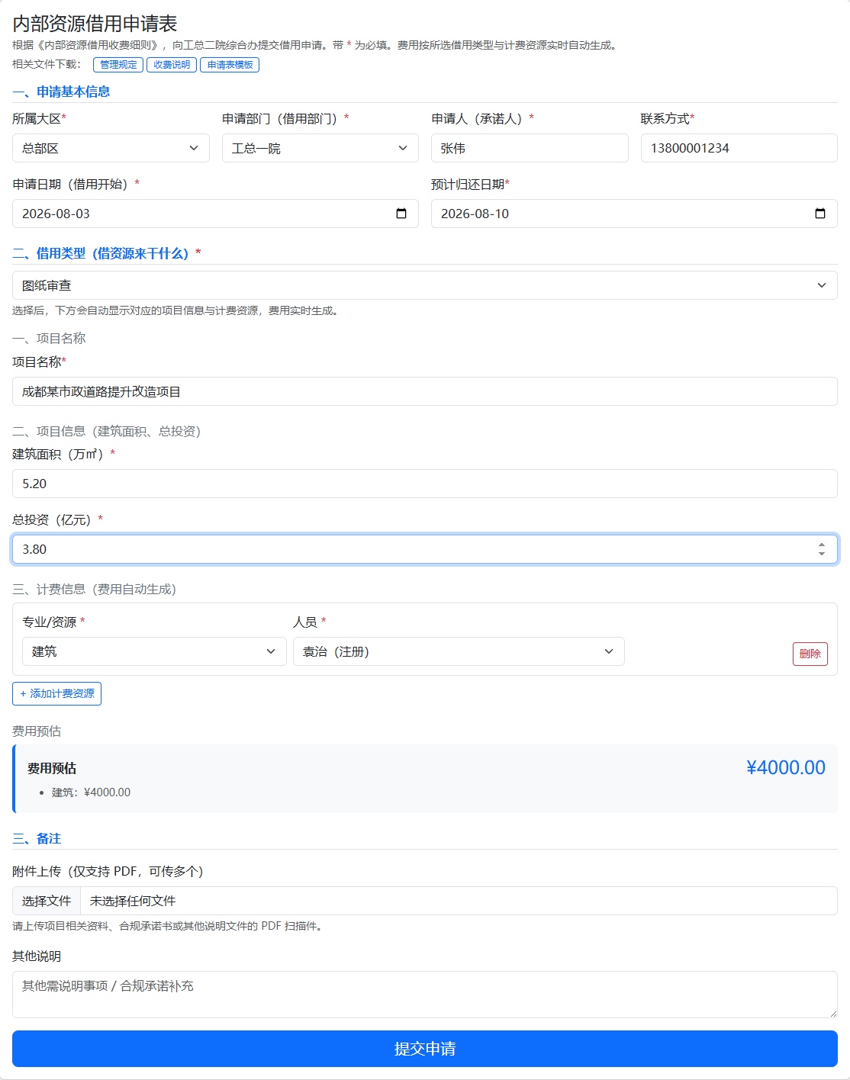Click the 费用预估 bold card heading
The width and height of the screenshot is (850, 1080).
[52, 768]
